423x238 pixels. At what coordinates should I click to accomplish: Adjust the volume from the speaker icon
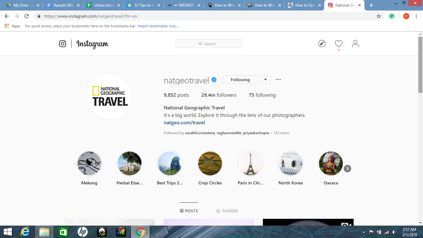(394, 232)
